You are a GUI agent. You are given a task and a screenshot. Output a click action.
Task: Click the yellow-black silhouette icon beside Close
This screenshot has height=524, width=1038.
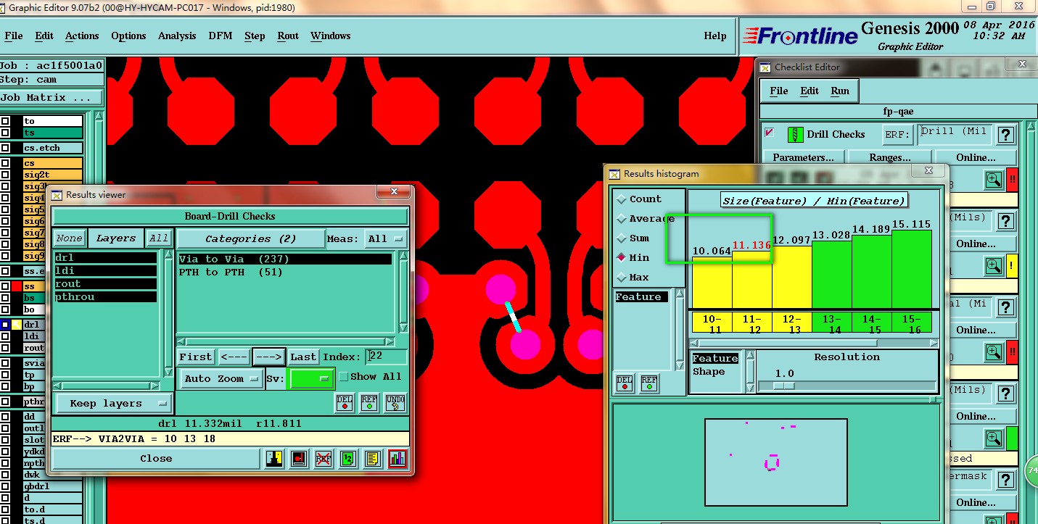[x=274, y=458]
